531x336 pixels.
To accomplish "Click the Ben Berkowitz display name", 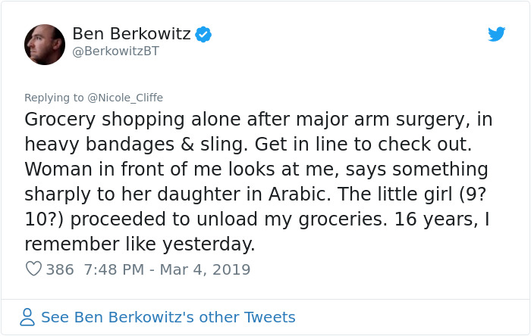I will 131,33.
